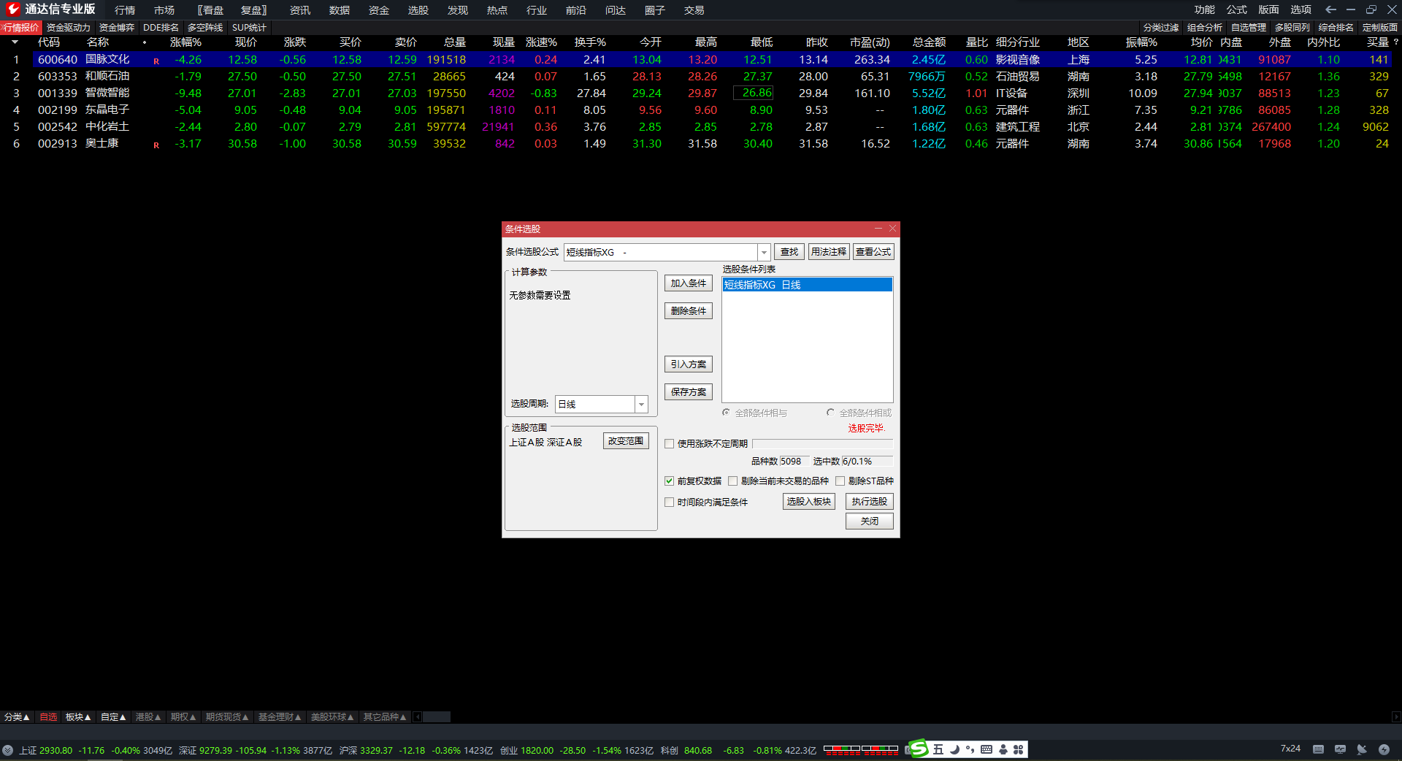Click the satellite dish icon in status bar
Image resolution: width=1402 pixels, height=761 pixels.
(x=1362, y=749)
